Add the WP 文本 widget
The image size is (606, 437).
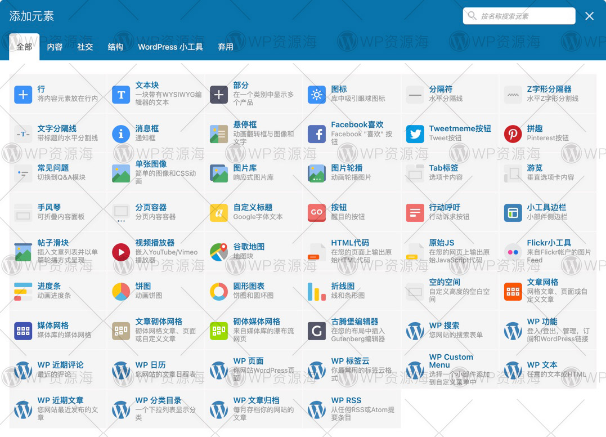pyautogui.click(x=548, y=370)
